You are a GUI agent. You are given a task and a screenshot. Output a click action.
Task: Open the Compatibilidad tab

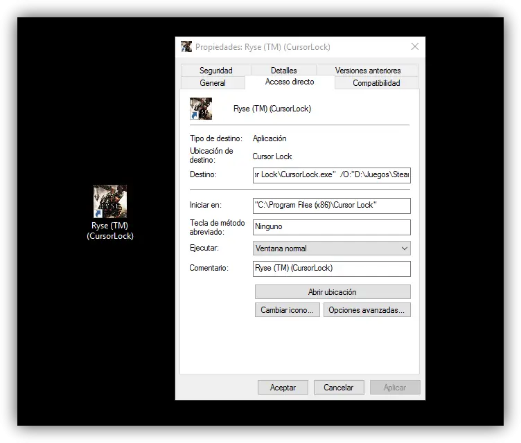coord(376,83)
